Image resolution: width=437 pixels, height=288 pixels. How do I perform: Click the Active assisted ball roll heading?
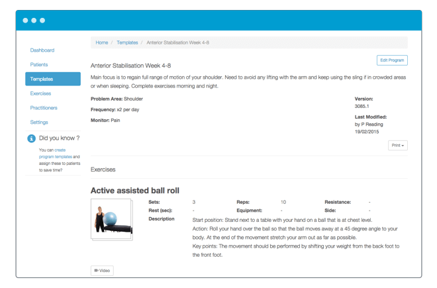134,191
